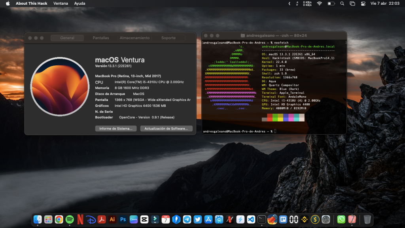Launch Netflix from the dock
This screenshot has width=405, height=228.
(80, 219)
